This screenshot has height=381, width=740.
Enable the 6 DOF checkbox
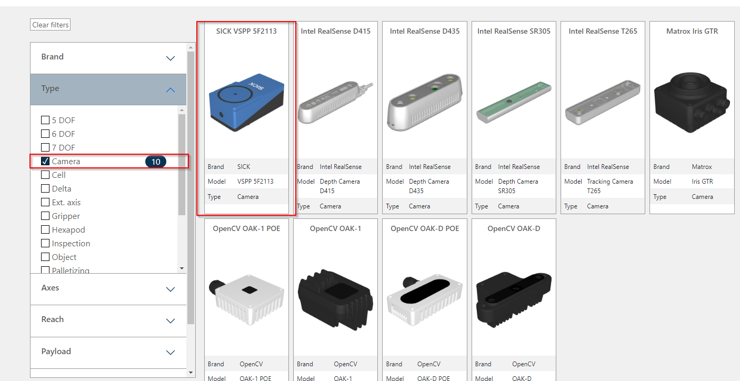tap(45, 134)
